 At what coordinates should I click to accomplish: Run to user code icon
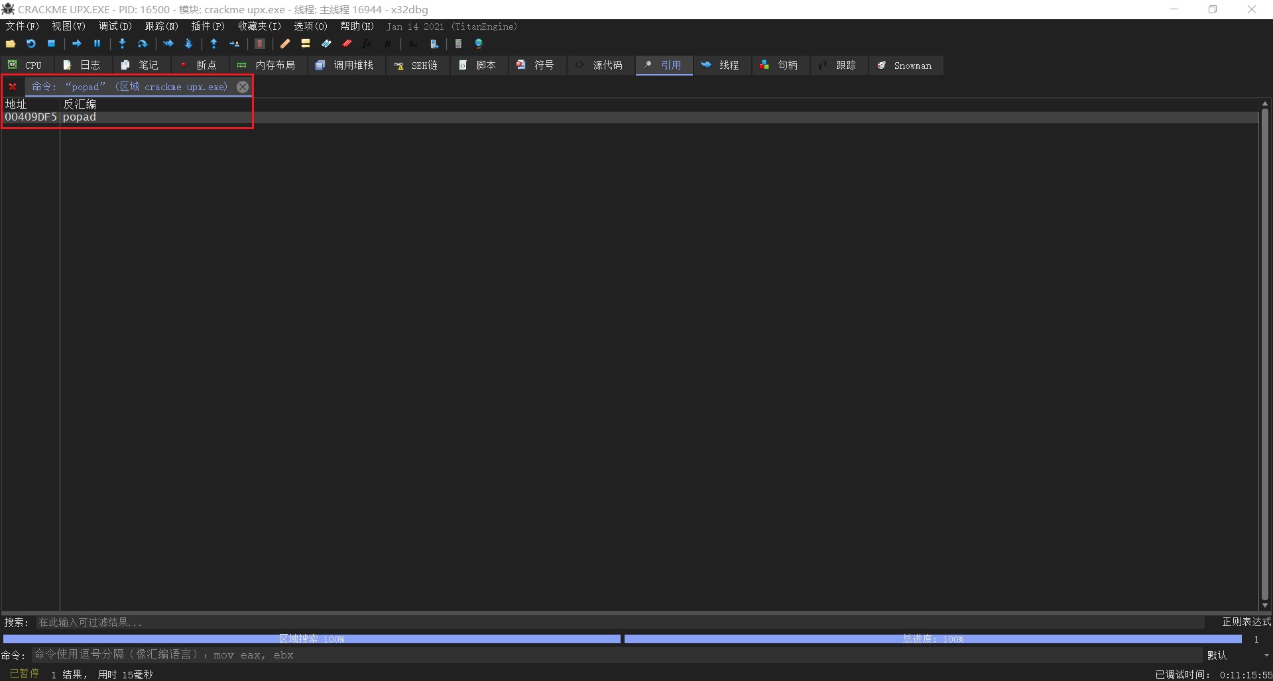[x=234, y=44]
